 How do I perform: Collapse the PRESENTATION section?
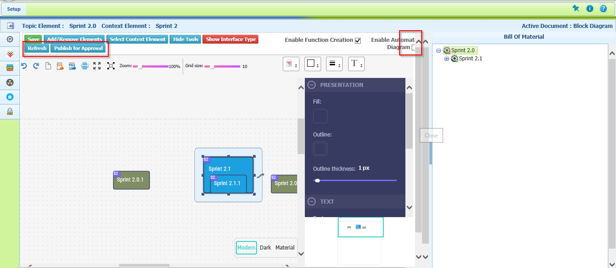[312, 85]
